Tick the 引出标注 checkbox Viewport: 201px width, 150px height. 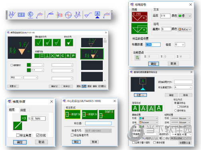click(x=179, y=106)
